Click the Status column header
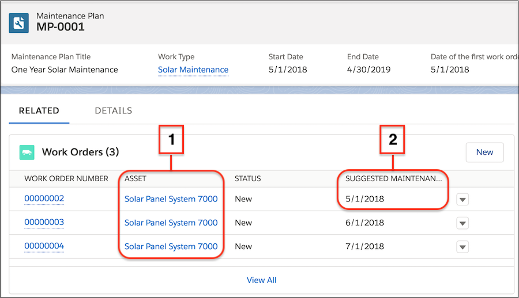The image size is (519, 298). (247, 179)
